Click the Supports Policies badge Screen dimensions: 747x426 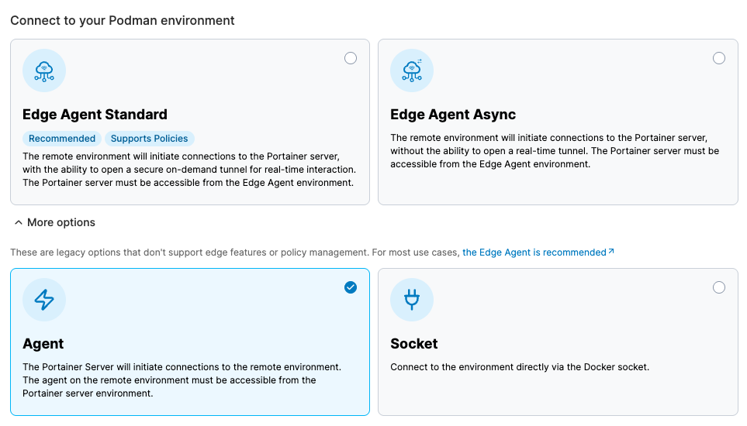point(149,139)
